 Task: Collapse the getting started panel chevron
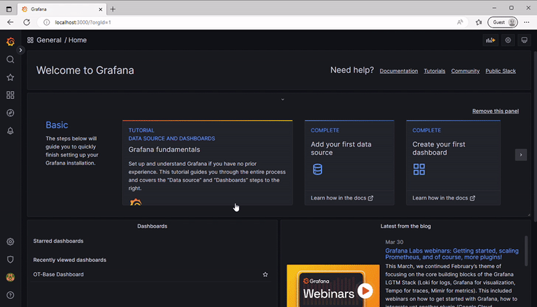pos(283,99)
